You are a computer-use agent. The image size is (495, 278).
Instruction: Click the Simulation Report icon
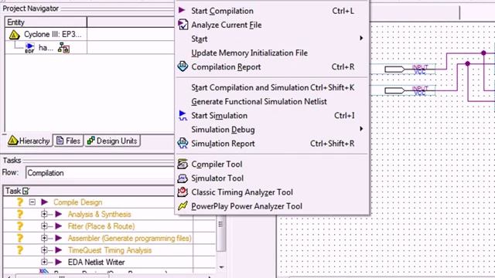click(183, 143)
